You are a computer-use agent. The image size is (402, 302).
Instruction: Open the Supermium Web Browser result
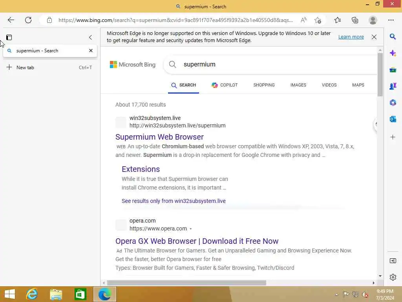[x=159, y=137]
